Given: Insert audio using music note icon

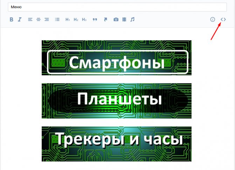Looking at the screenshot, I should point(132,20).
